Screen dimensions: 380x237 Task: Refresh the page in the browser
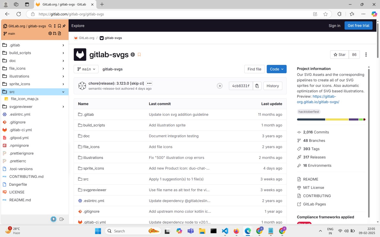tap(19, 14)
